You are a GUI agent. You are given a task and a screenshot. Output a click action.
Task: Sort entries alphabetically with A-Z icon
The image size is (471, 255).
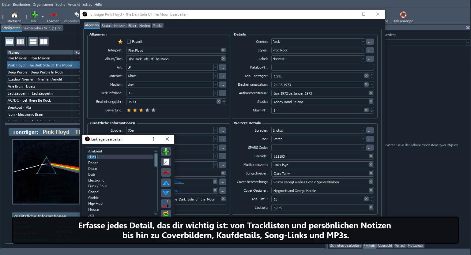pyautogui.click(x=166, y=204)
